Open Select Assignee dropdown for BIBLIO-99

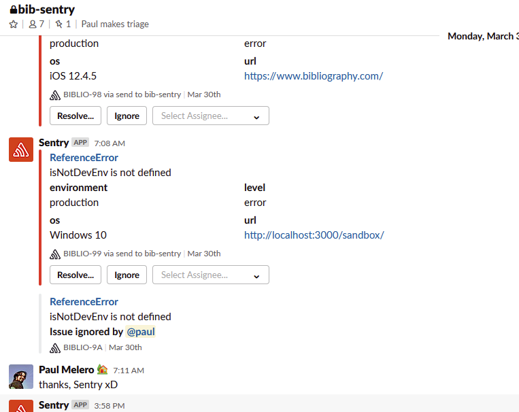211,275
